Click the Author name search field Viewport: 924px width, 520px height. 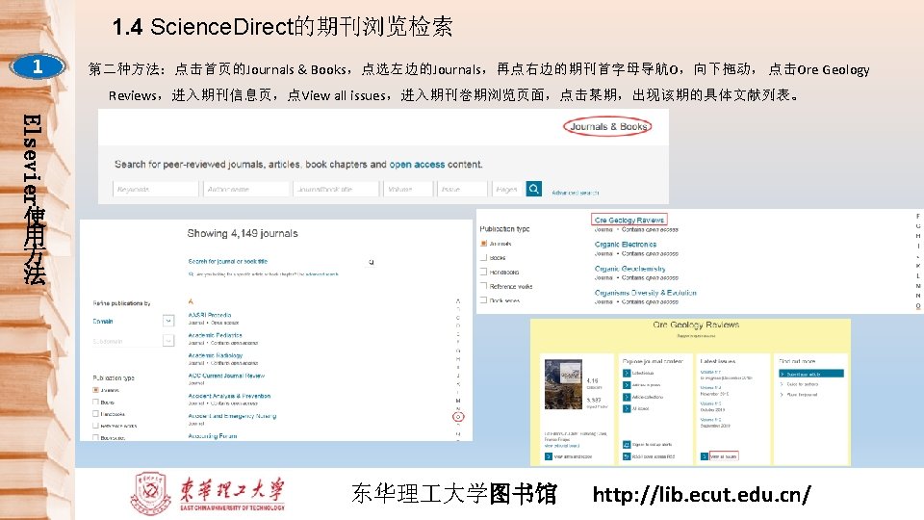click(246, 190)
